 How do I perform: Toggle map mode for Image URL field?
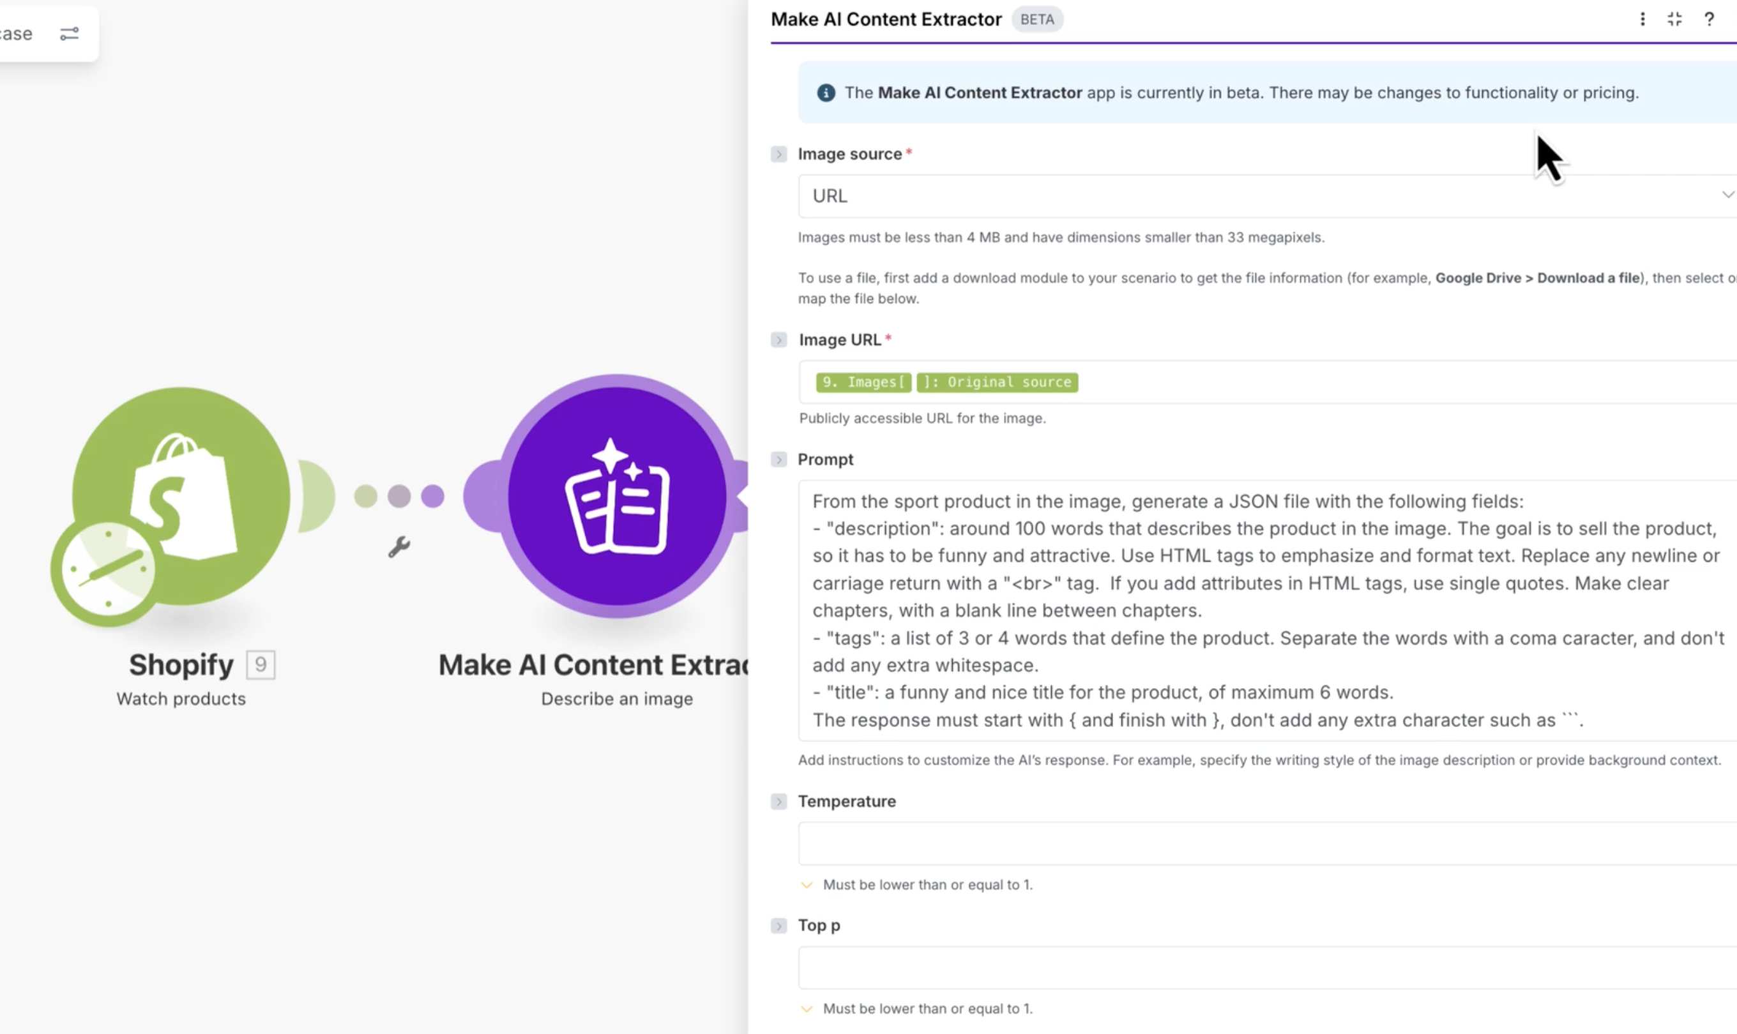coord(778,340)
